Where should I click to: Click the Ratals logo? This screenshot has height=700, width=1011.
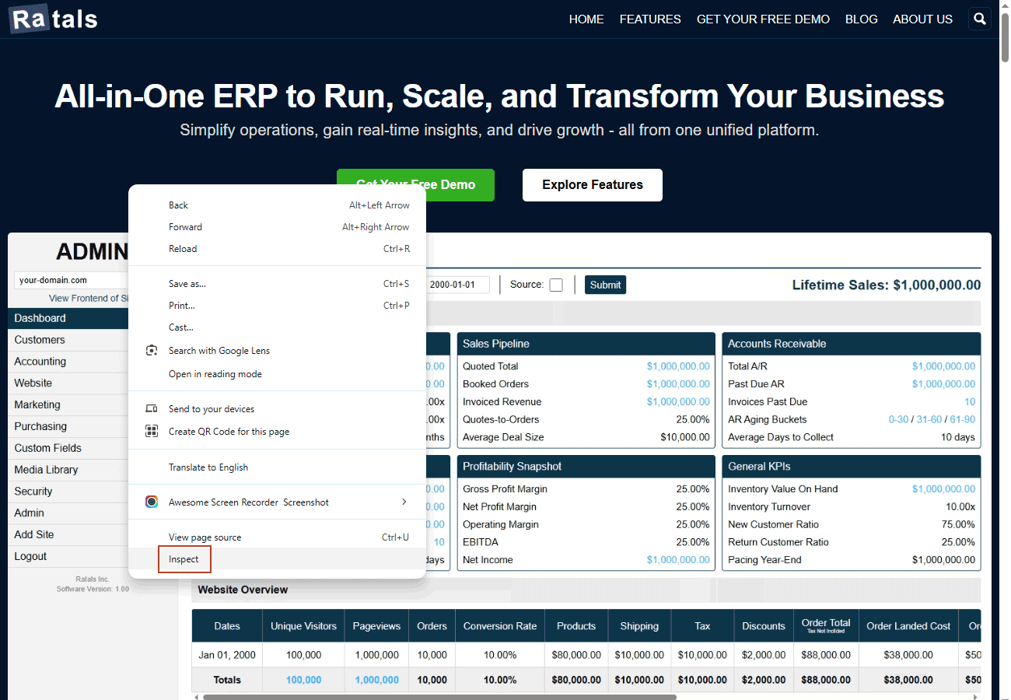click(x=54, y=19)
